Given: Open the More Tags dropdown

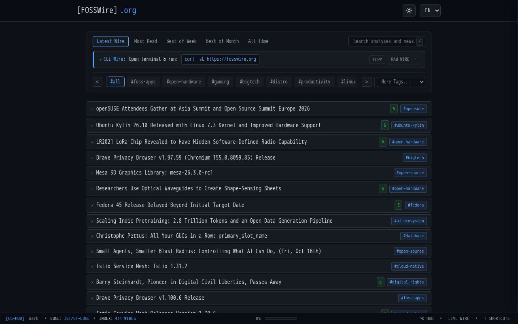Looking at the screenshot, I should (x=401, y=82).
